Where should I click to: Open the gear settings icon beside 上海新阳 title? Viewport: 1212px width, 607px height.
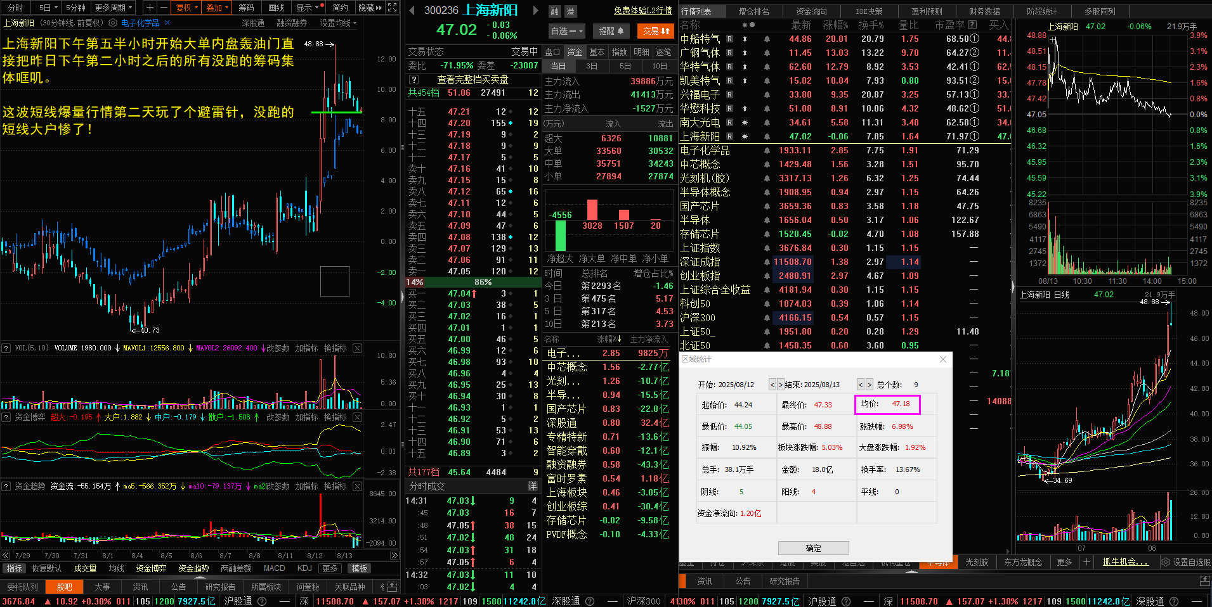[113, 23]
